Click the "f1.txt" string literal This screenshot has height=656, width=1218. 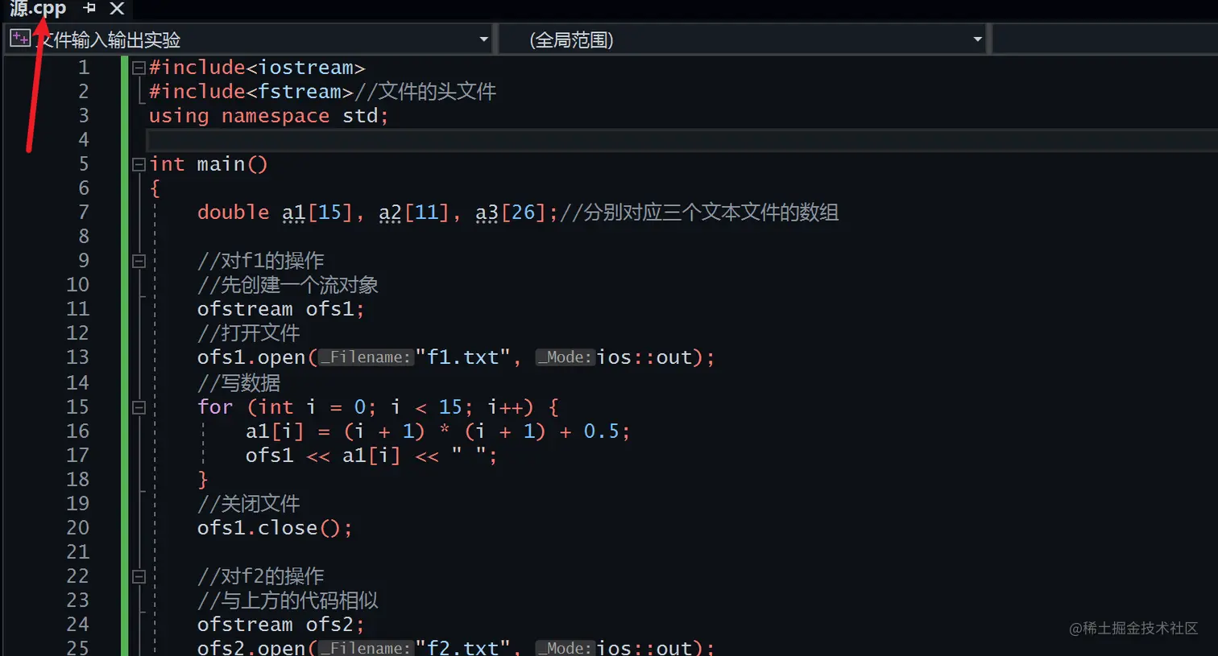[x=463, y=357]
